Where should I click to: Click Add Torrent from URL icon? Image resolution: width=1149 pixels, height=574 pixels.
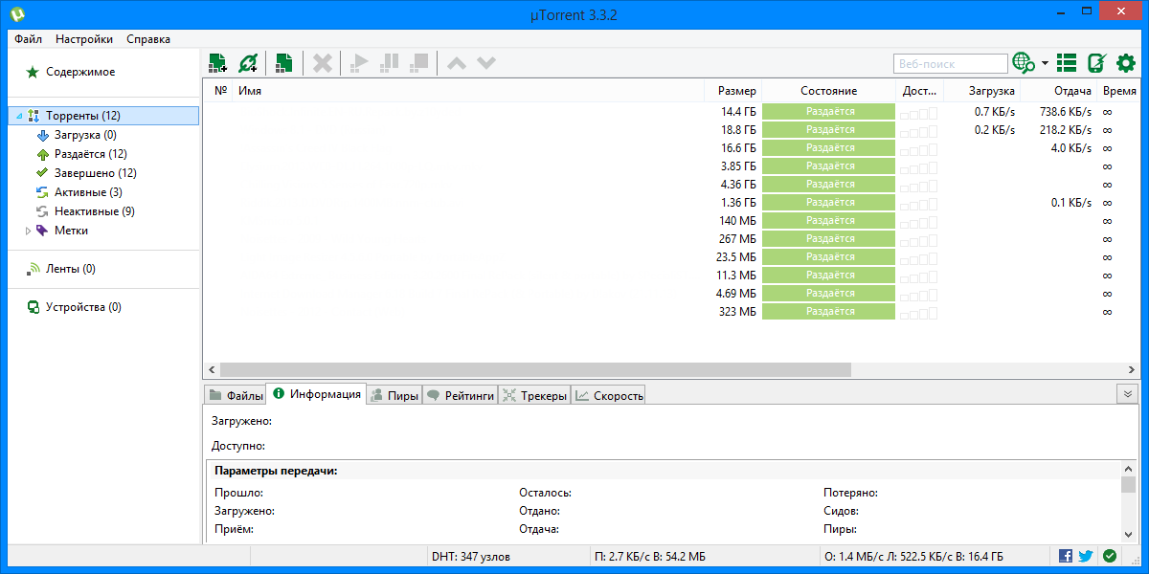coord(248,63)
